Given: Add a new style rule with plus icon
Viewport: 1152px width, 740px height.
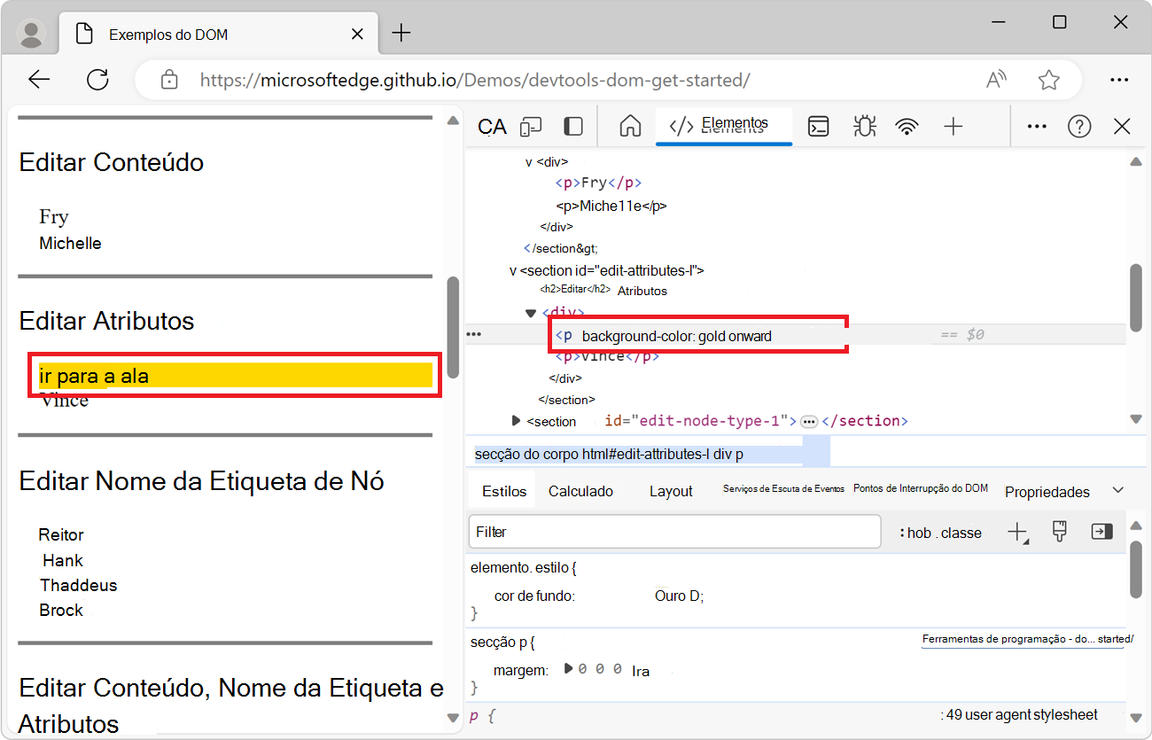Looking at the screenshot, I should pos(1017,532).
